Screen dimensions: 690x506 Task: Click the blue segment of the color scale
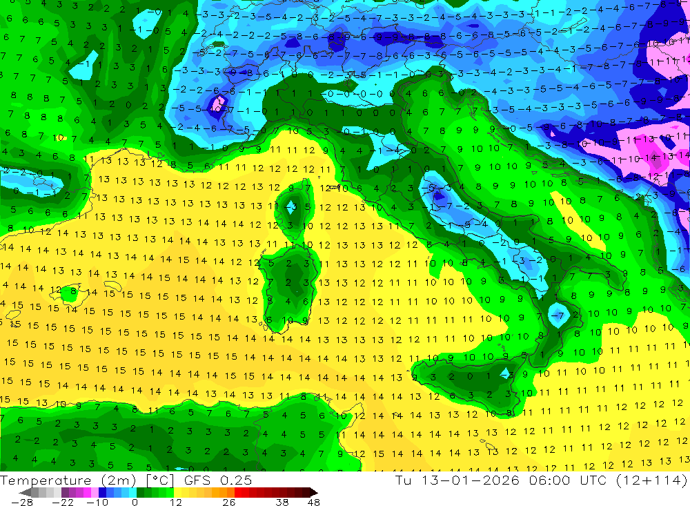[117, 492]
